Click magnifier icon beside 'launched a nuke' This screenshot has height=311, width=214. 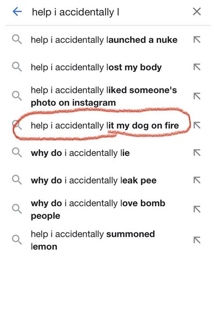point(17,39)
